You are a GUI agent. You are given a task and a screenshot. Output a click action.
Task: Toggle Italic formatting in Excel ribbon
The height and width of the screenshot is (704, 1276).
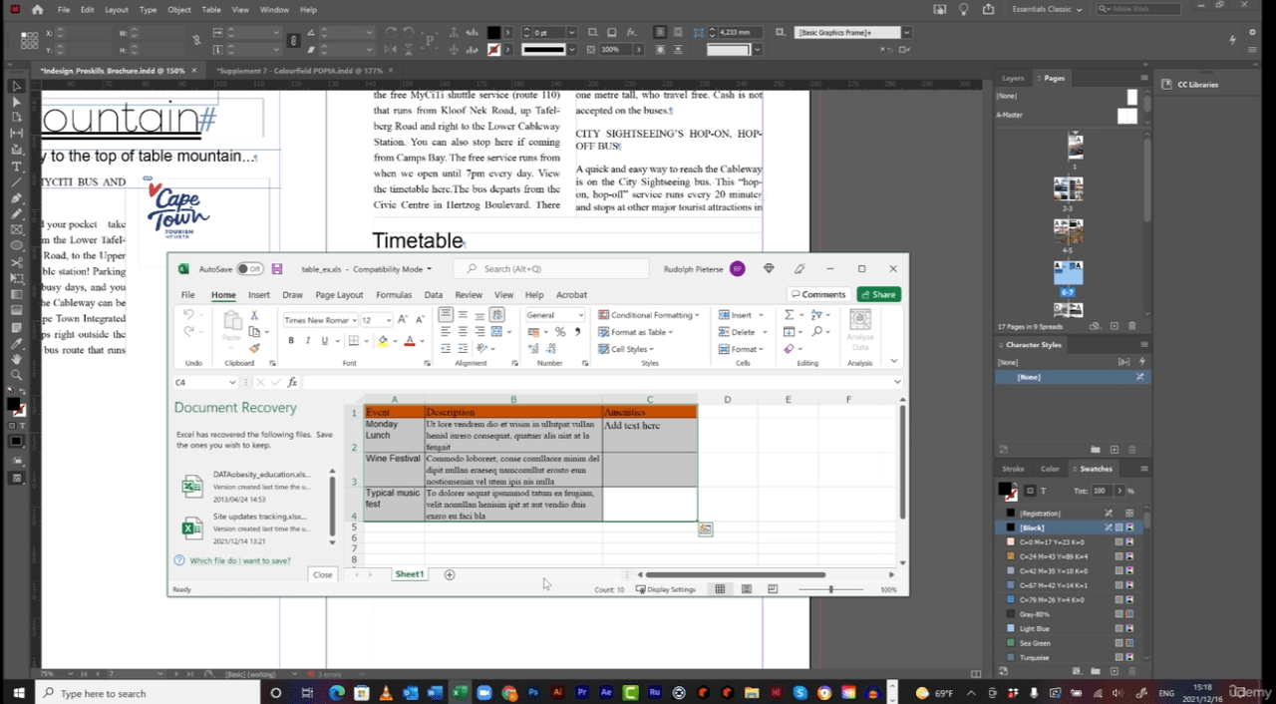(x=308, y=341)
